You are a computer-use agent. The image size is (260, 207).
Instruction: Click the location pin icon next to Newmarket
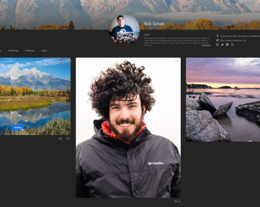pyautogui.click(x=217, y=36)
